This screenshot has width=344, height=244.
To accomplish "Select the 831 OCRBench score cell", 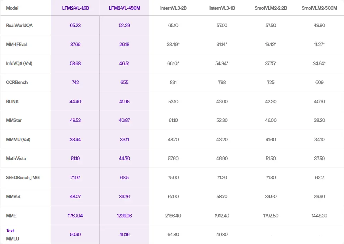I will pos(173,82).
